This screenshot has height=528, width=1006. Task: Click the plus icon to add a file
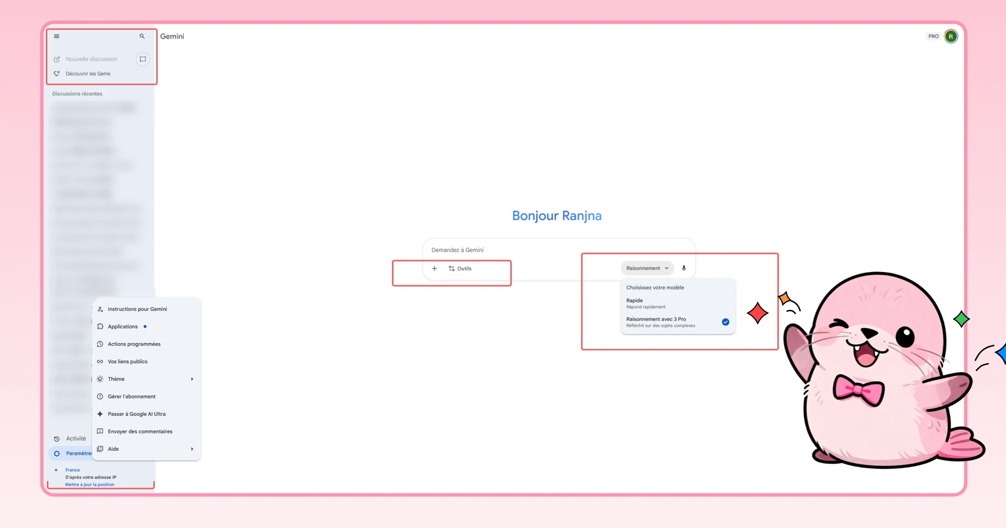434,268
